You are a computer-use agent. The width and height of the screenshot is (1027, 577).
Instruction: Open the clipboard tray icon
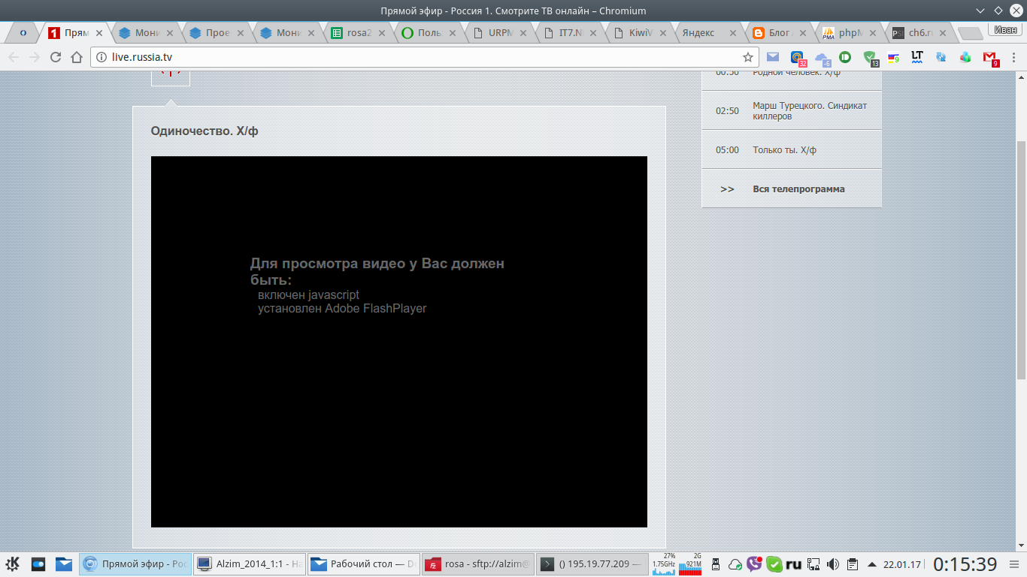click(853, 564)
